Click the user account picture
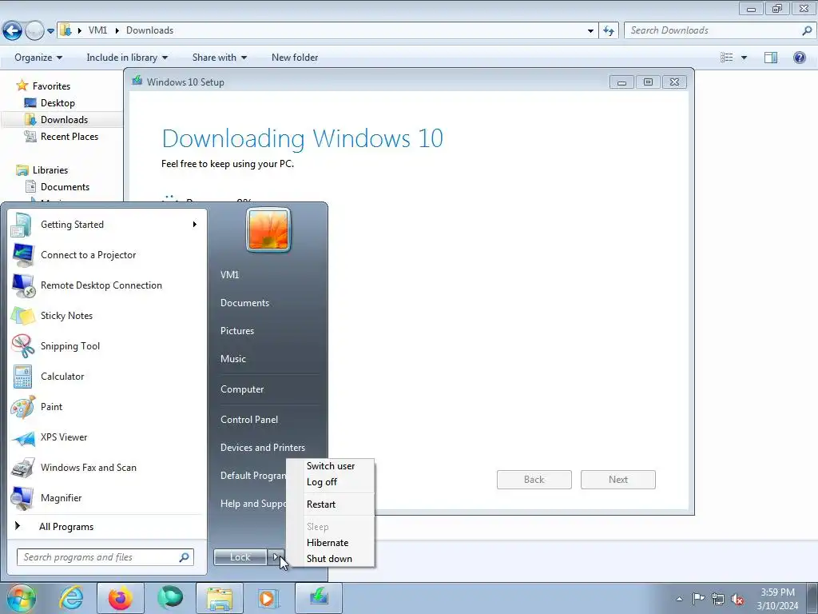 coord(268,229)
